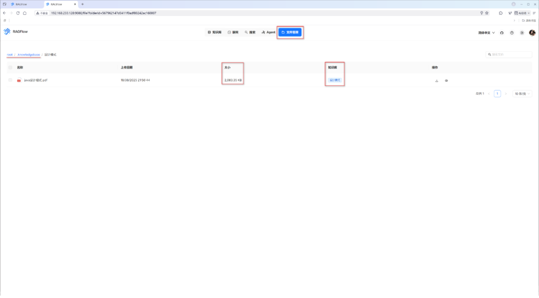Click the 名称 column header
This screenshot has width=539, height=298.
pyautogui.click(x=20, y=67)
